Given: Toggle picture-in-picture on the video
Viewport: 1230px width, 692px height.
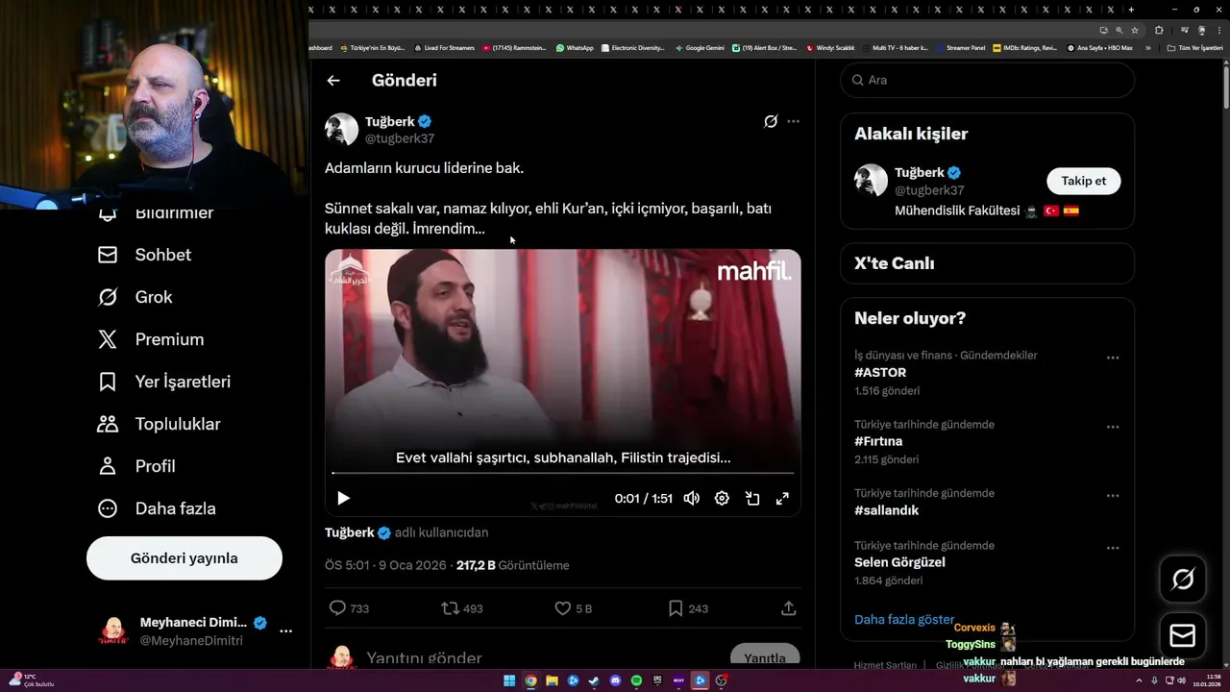Looking at the screenshot, I should pos(752,498).
